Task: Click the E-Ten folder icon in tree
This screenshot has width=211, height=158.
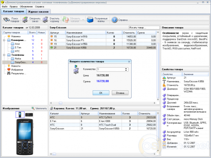Action: (x=13, y=47)
